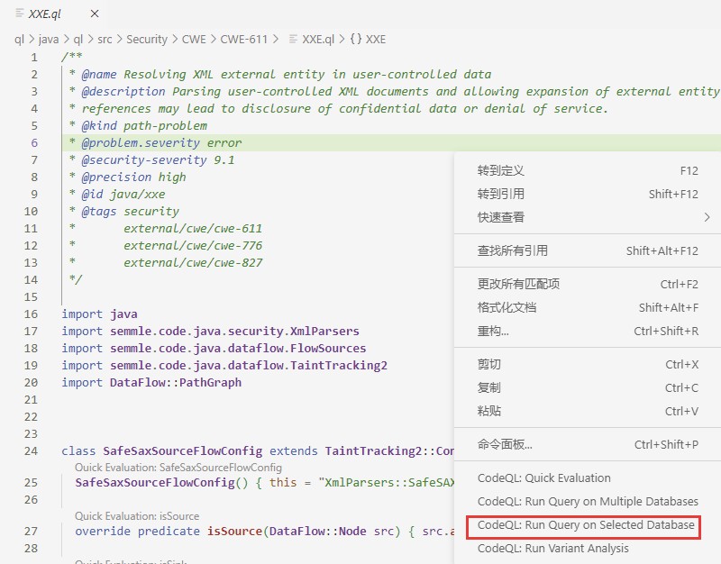The width and height of the screenshot is (721, 564).
Task: Select '粘贴' in the context menu
Action: point(588,411)
